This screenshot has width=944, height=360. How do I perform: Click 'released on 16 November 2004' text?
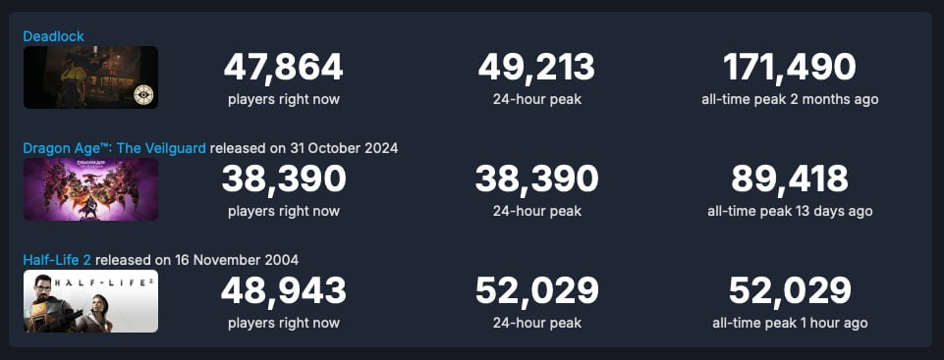point(197,260)
